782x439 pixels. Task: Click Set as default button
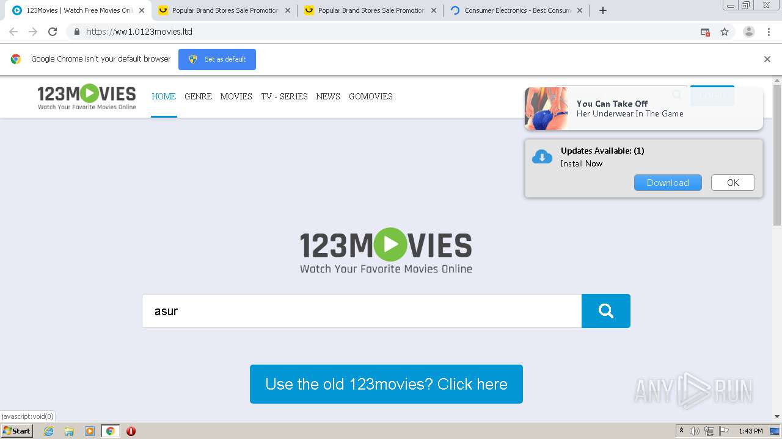click(x=217, y=59)
